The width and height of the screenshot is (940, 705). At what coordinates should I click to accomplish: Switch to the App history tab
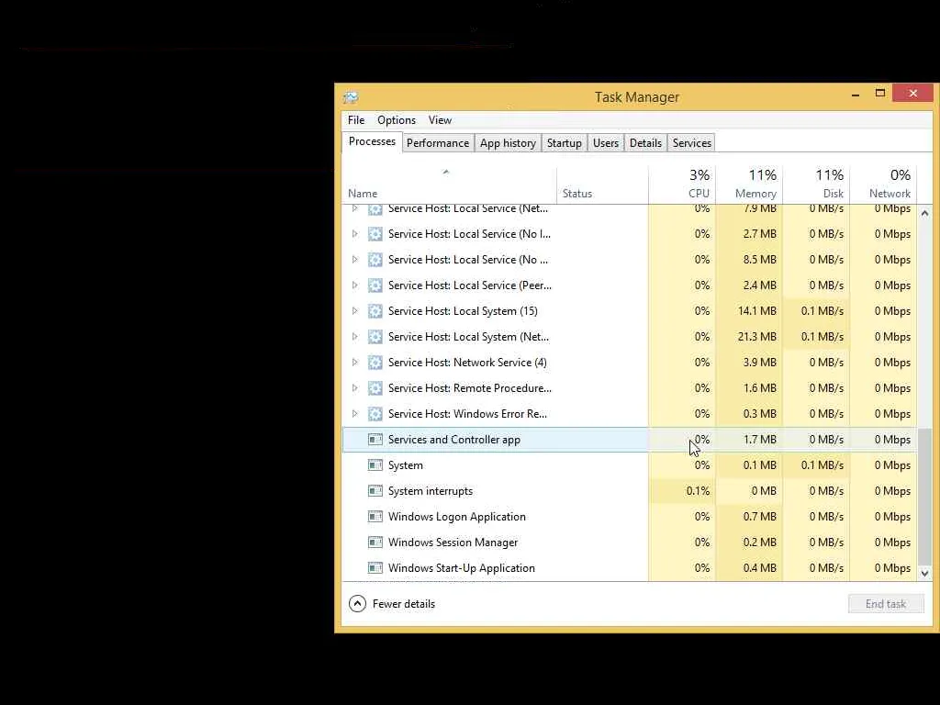[508, 143]
